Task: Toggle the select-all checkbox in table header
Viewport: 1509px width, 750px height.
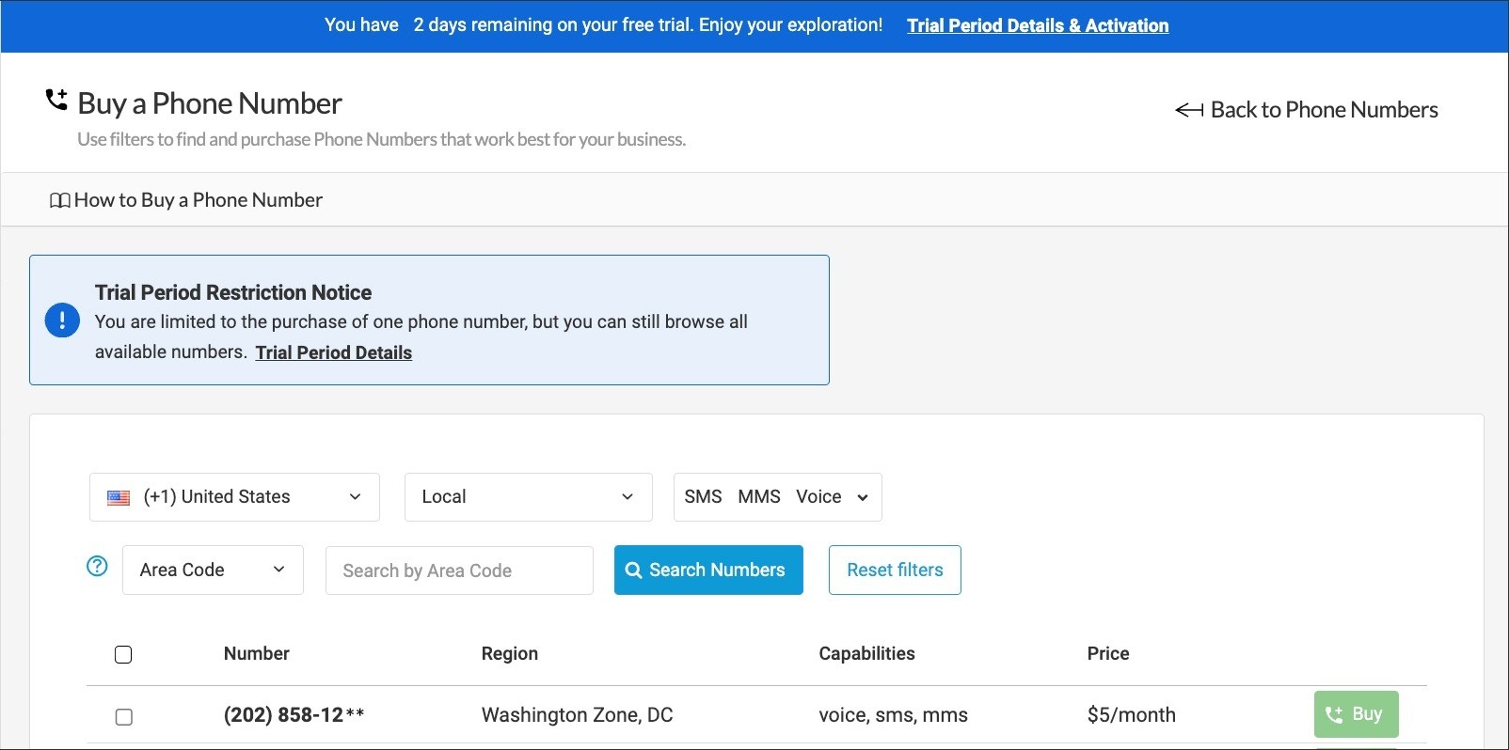Action: point(123,654)
